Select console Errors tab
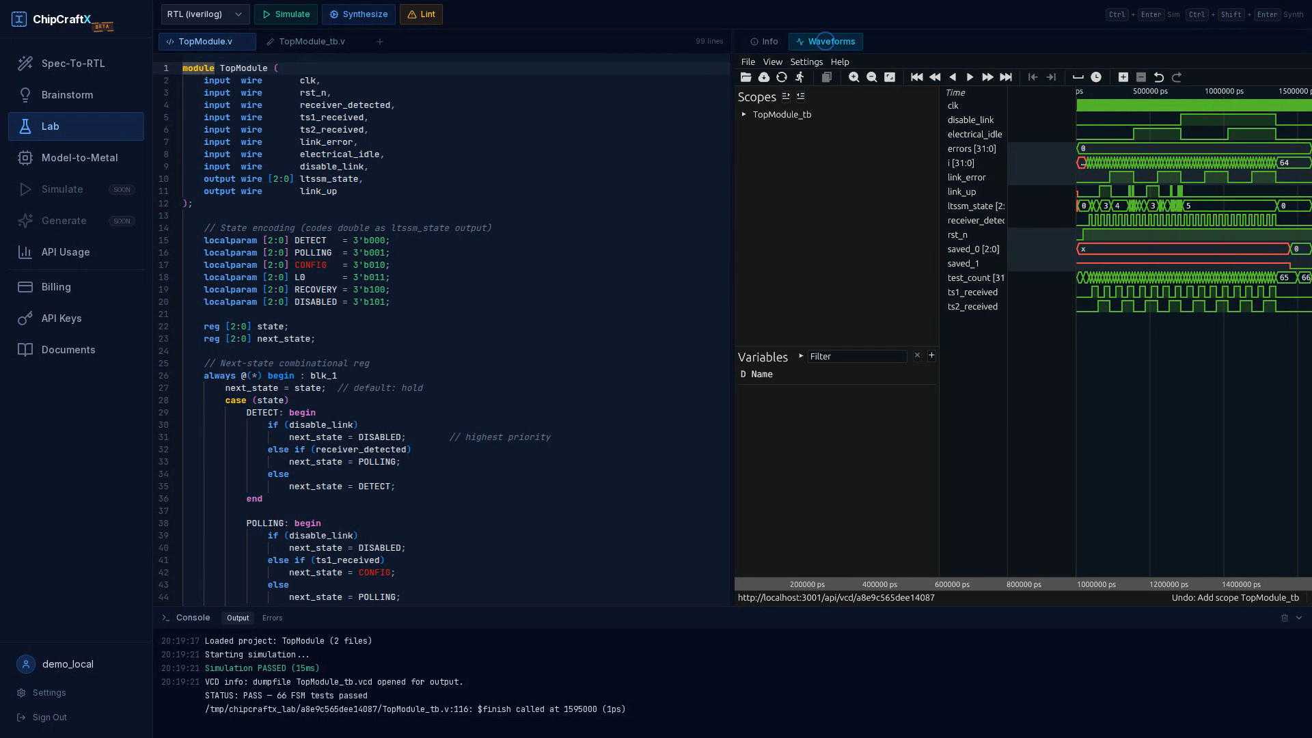Viewport: 1312px width, 738px height. coord(272,618)
